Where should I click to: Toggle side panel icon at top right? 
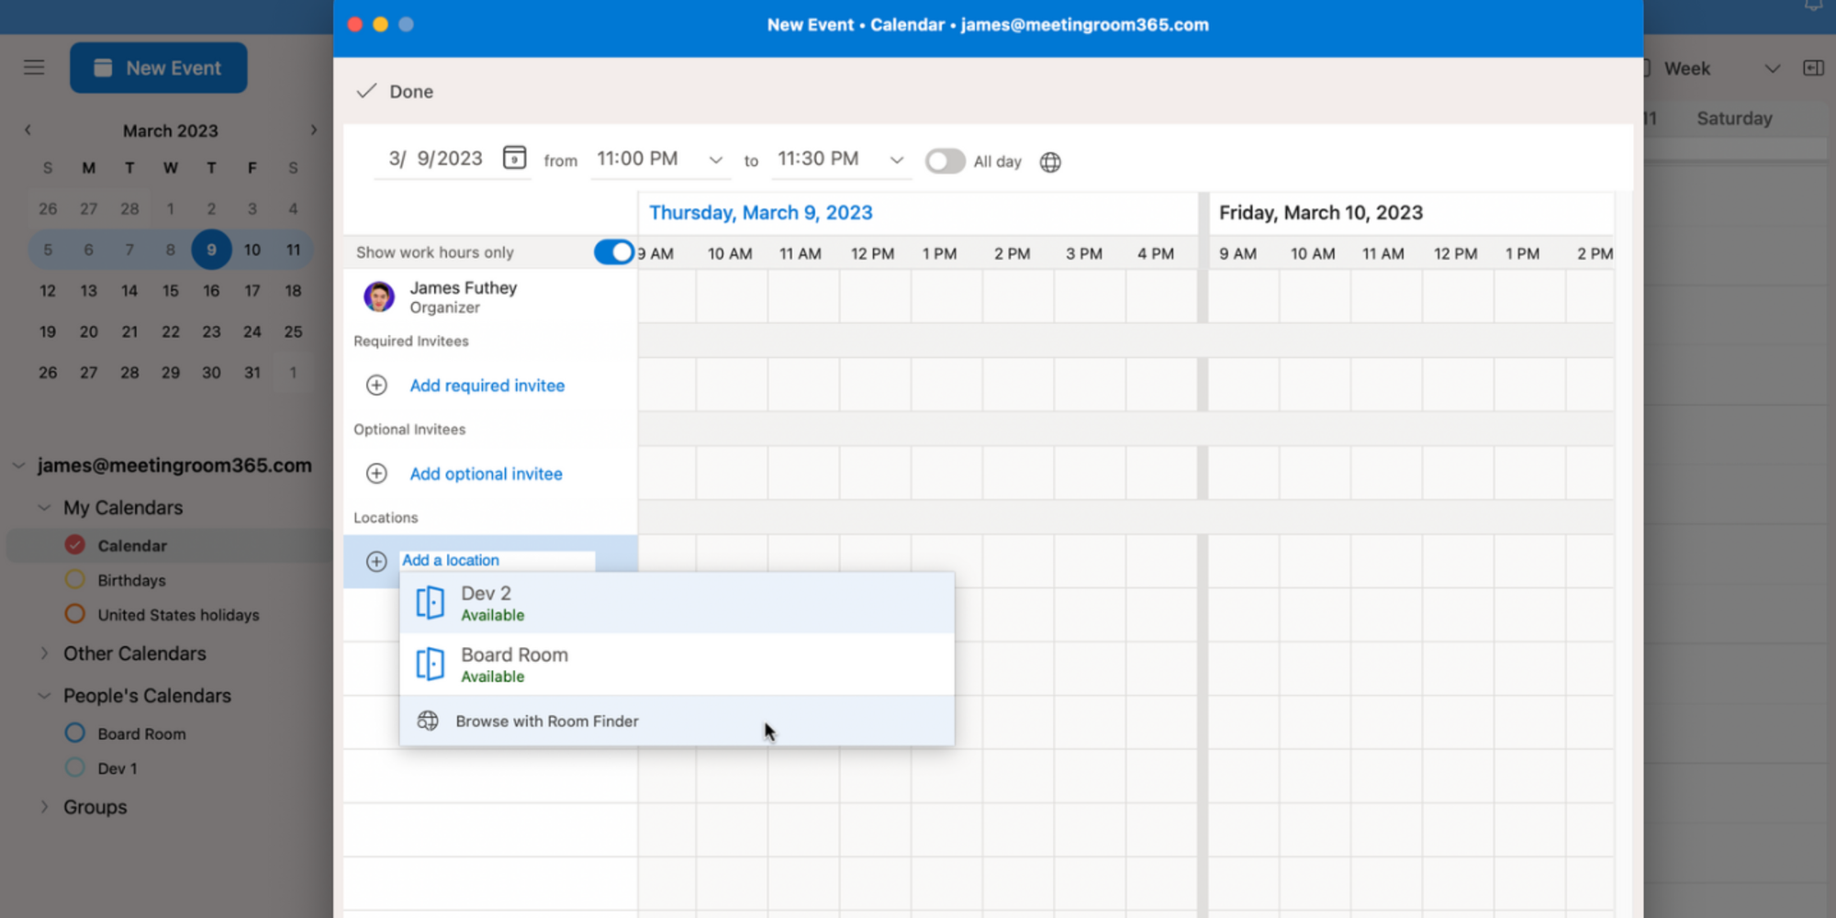point(1813,69)
